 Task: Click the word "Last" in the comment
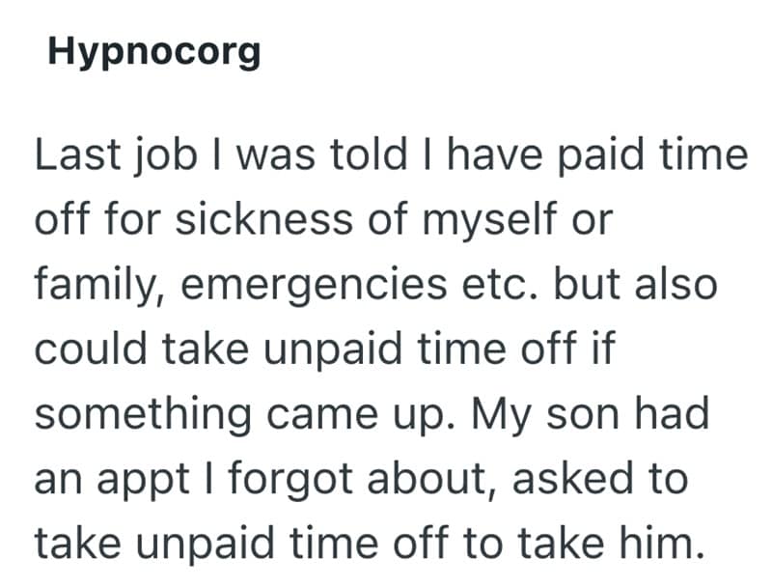point(75,157)
